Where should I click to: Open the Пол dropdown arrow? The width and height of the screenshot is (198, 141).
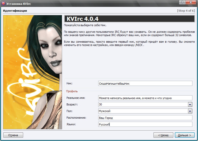(190, 111)
